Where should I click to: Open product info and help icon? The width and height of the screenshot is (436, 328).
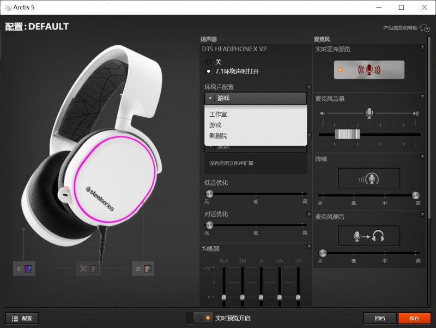pos(425,28)
